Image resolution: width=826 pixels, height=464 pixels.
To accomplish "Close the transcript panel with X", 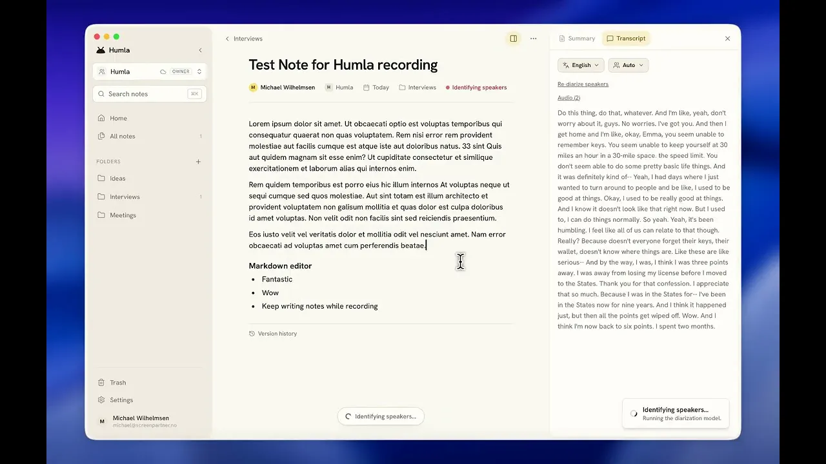I will pos(728,39).
